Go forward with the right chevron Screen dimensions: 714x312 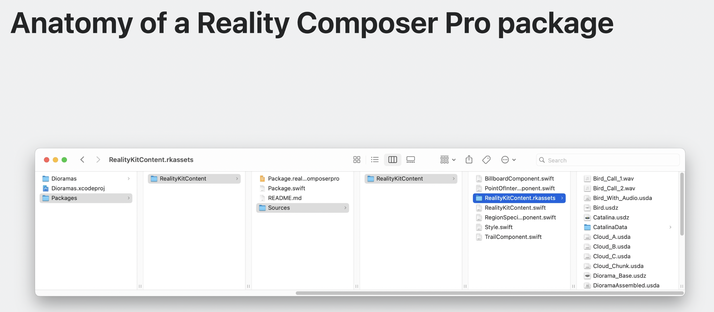tap(98, 160)
